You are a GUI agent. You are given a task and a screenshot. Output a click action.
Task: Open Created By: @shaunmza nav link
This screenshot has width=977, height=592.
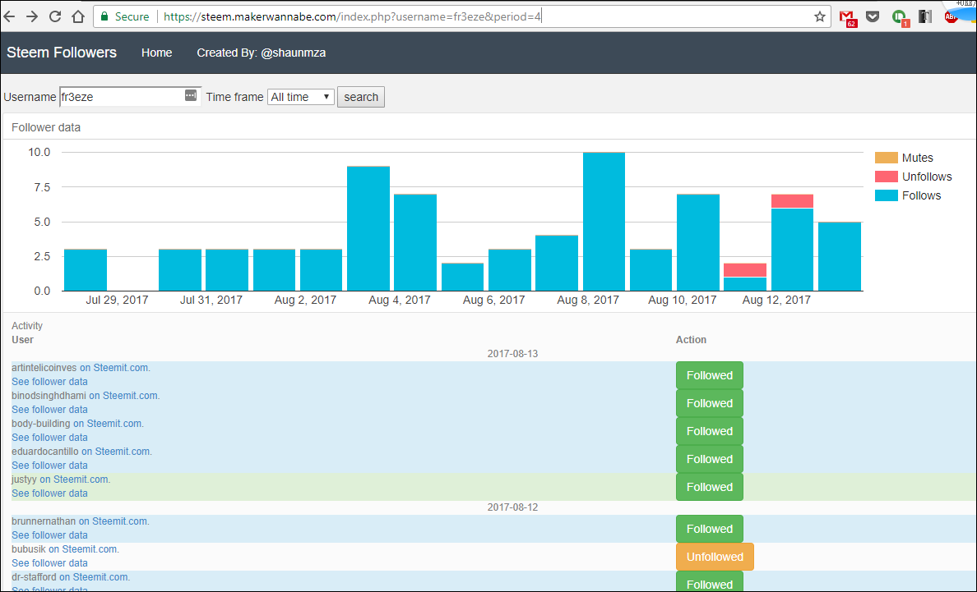click(x=261, y=53)
